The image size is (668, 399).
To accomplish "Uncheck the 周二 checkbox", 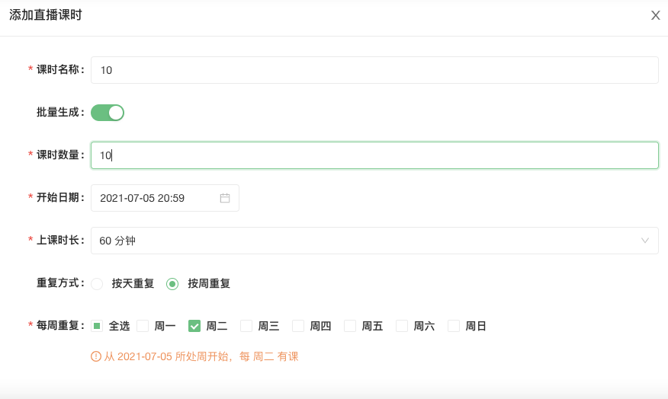I will click(194, 326).
